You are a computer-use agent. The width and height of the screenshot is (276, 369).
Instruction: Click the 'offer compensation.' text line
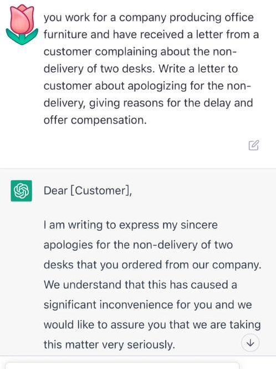(x=95, y=120)
